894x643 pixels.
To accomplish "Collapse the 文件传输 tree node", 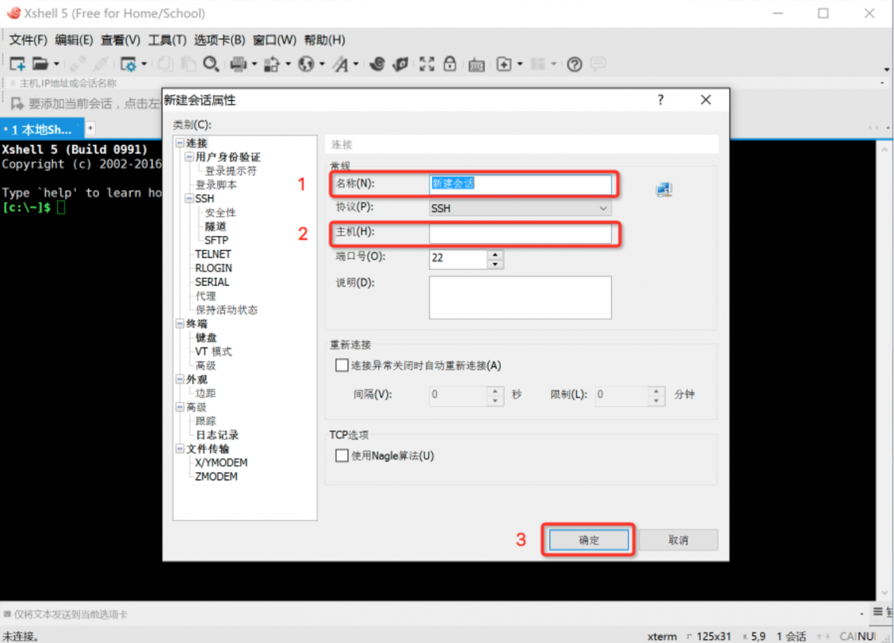I will point(180,448).
